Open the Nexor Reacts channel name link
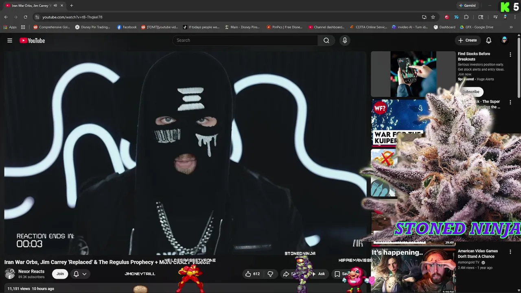 coord(31,271)
